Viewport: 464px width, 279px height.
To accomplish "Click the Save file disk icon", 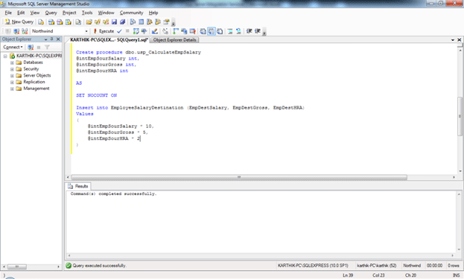I will [x=114, y=22].
